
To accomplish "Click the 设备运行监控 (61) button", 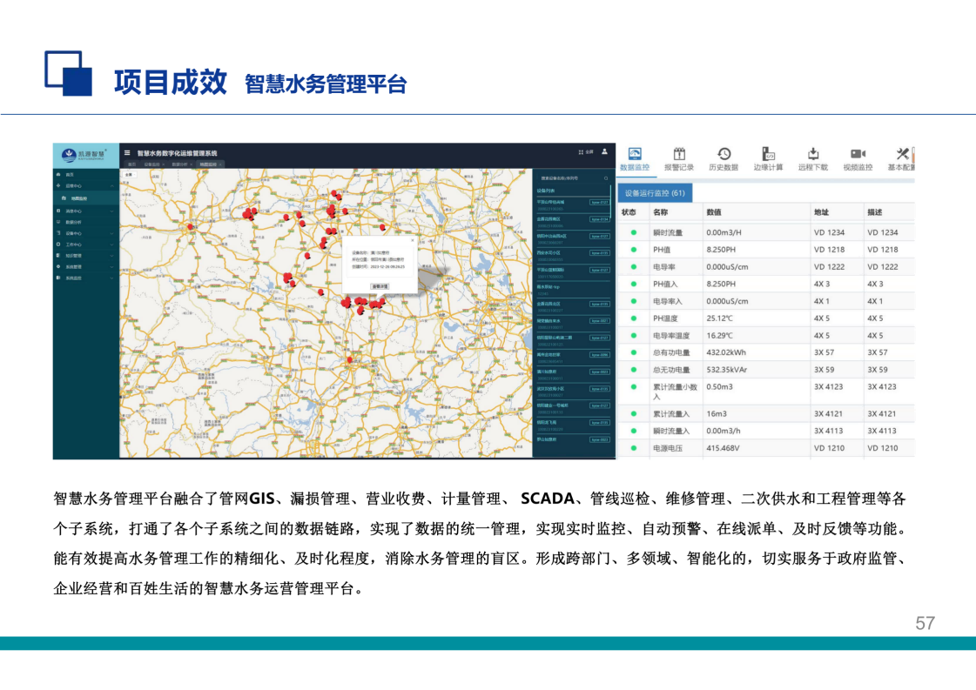I will [654, 193].
